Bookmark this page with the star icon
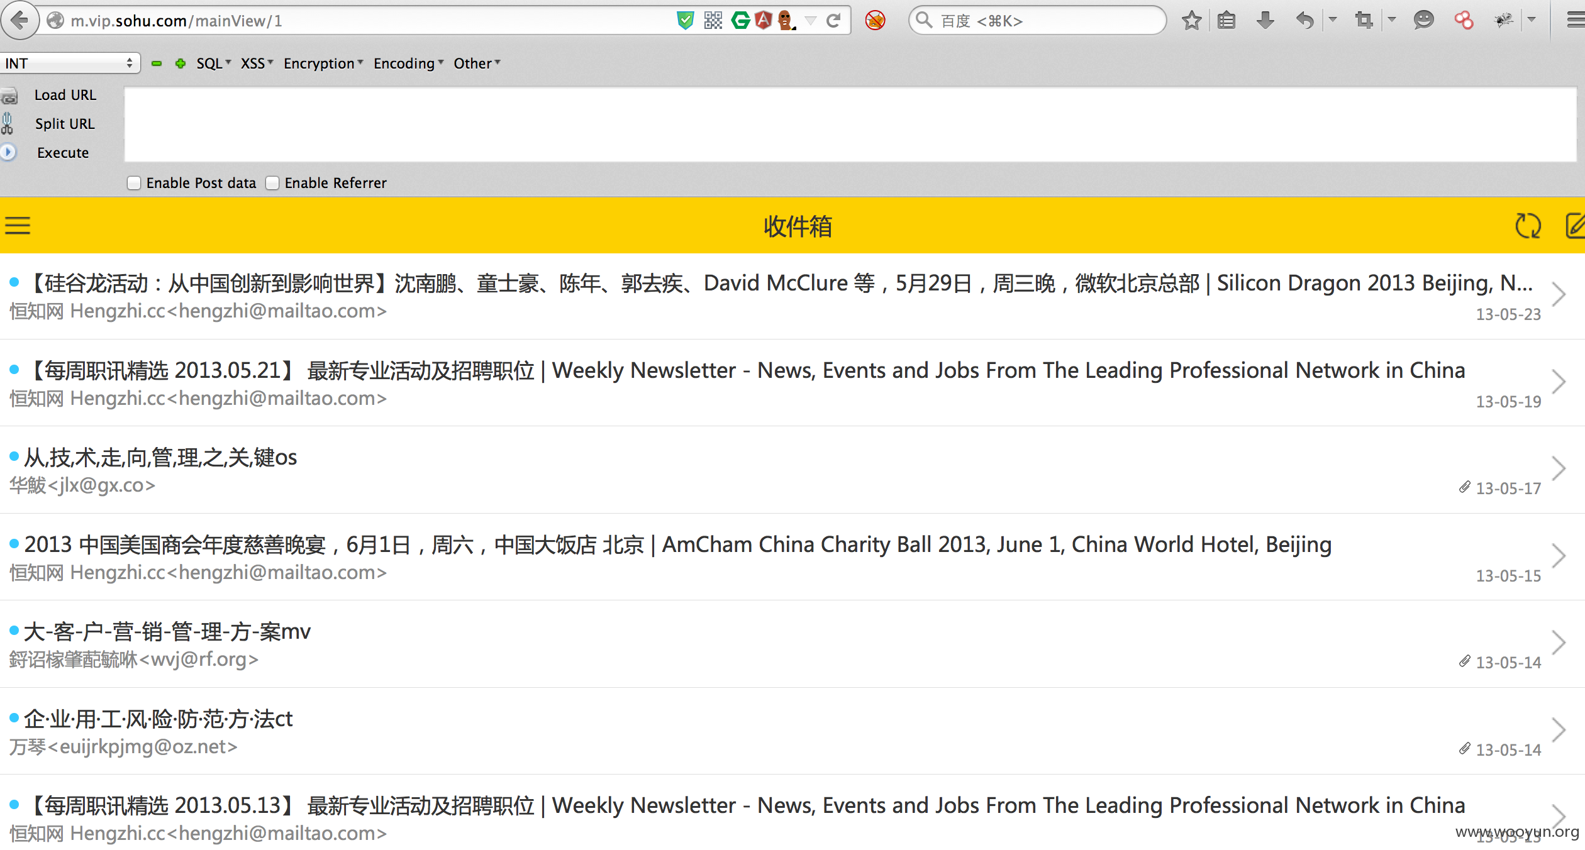The image size is (1585, 850). tap(1191, 21)
